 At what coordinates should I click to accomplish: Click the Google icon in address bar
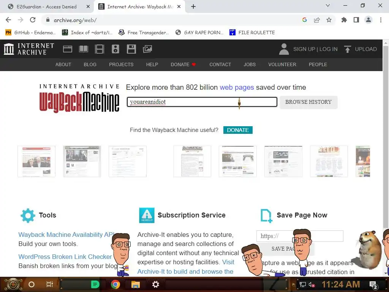pyautogui.click(x=305, y=20)
